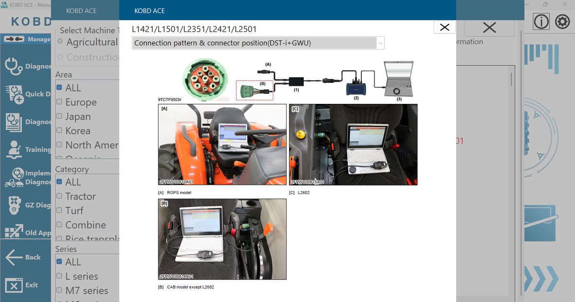Select the Agricultural machine type radio button

(x=60, y=42)
